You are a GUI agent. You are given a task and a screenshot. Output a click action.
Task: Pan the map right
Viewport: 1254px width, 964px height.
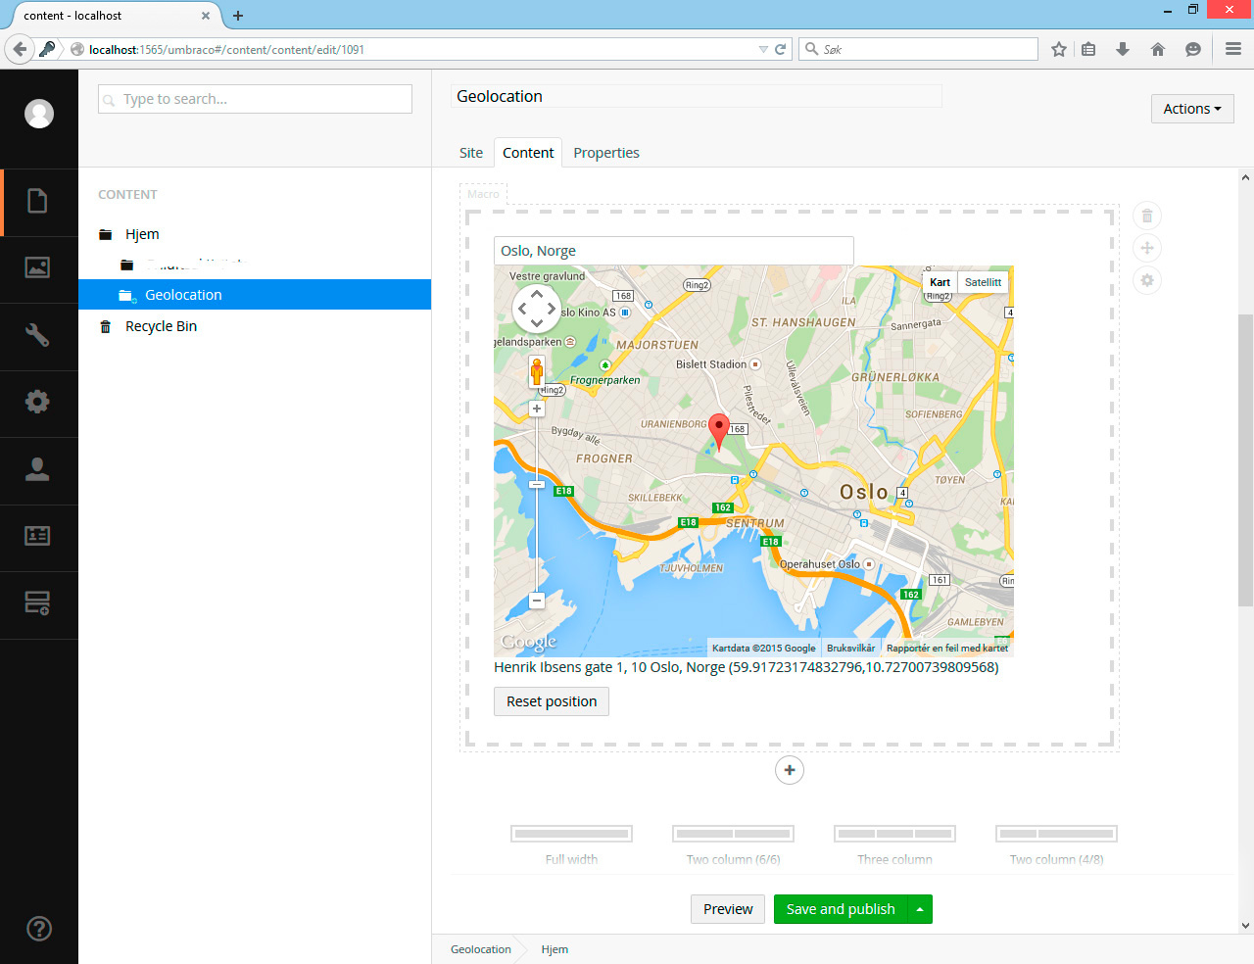552,310
